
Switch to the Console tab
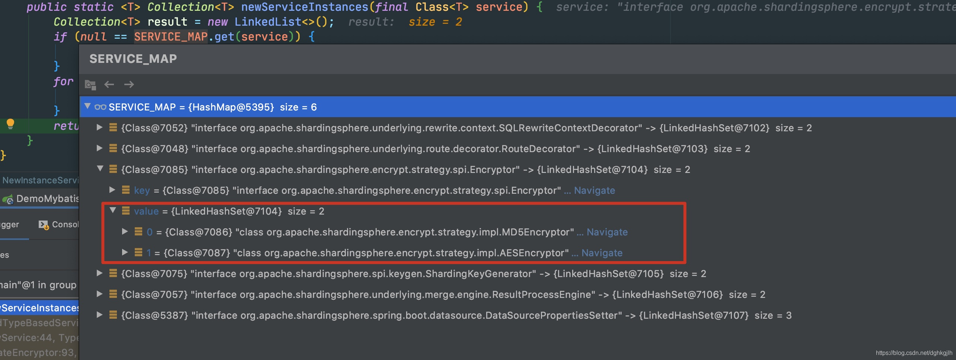point(58,225)
